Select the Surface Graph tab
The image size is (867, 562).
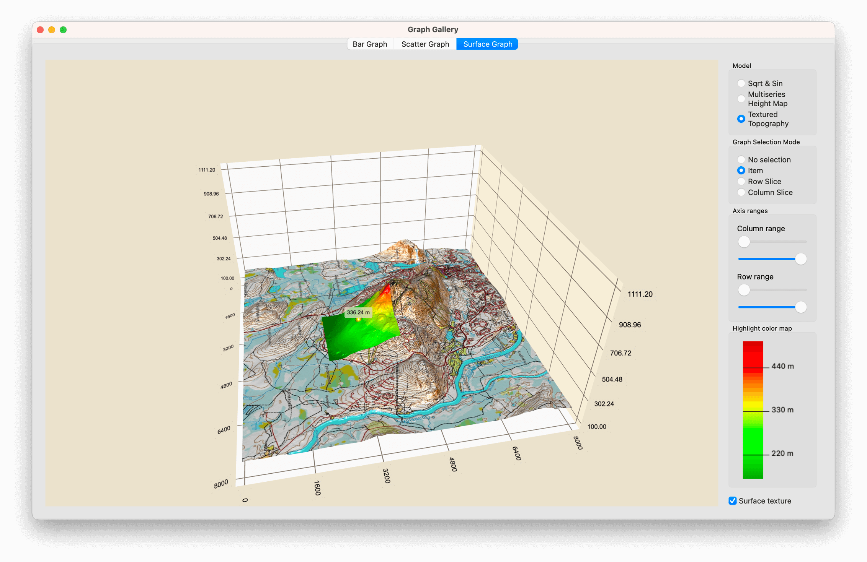coord(487,44)
